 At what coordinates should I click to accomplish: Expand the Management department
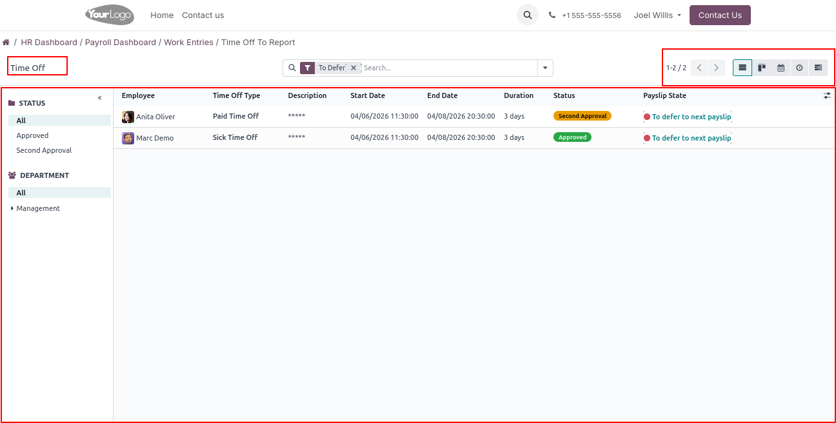[12, 208]
